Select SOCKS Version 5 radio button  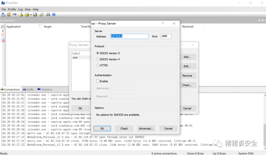pos(98,53)
